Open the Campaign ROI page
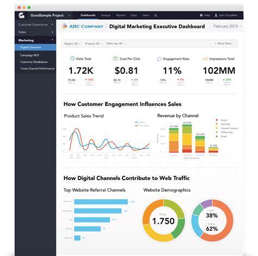This screenshot has height=256, width=258. point(29,55)
